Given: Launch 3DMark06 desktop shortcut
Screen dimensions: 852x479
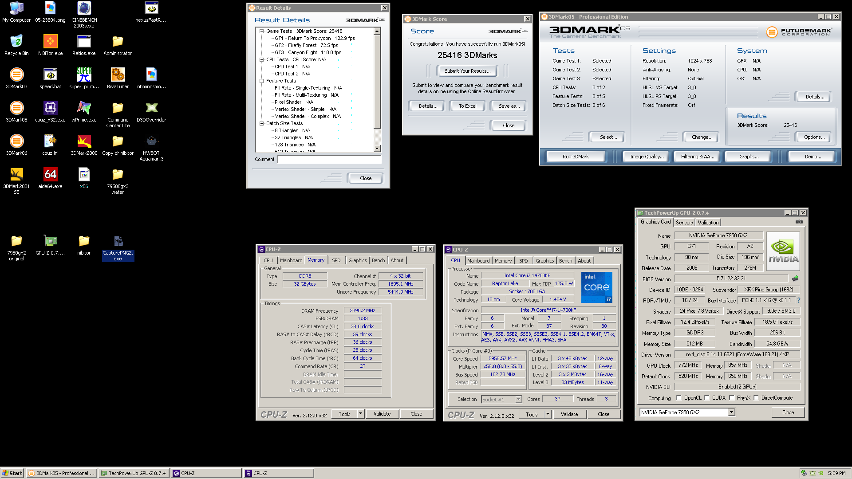Looking at the screenshot, I should tap(16, 145).
